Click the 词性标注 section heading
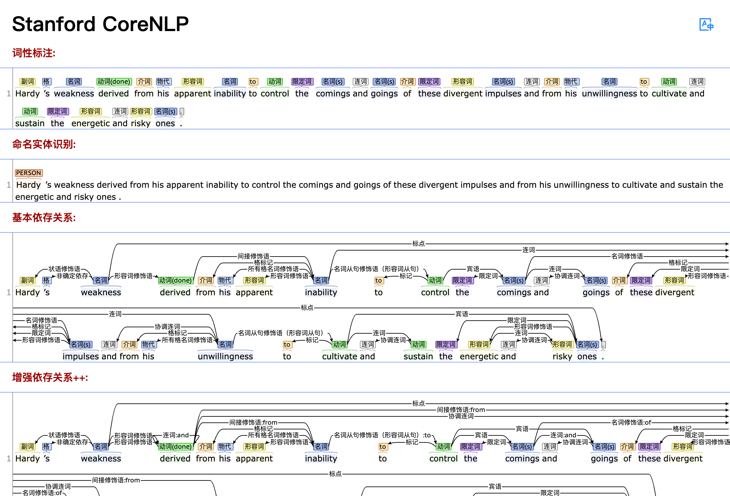Screen dimensions: 730x496 [34, 53]
